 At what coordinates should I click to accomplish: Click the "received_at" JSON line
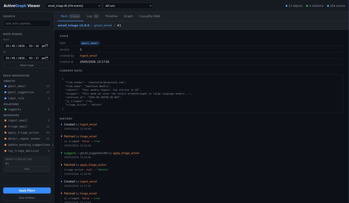[93, 97]
